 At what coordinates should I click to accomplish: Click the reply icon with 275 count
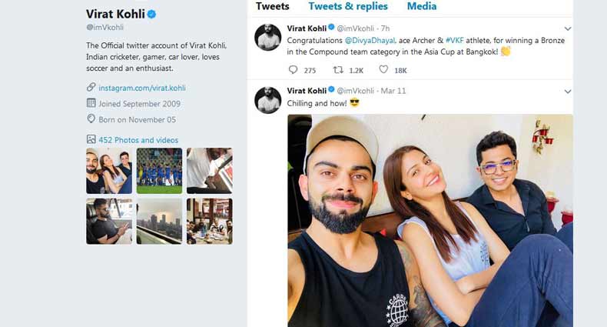tap(293, 70)
